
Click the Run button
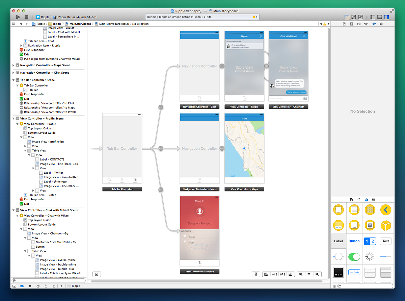[x=18, y=17]
